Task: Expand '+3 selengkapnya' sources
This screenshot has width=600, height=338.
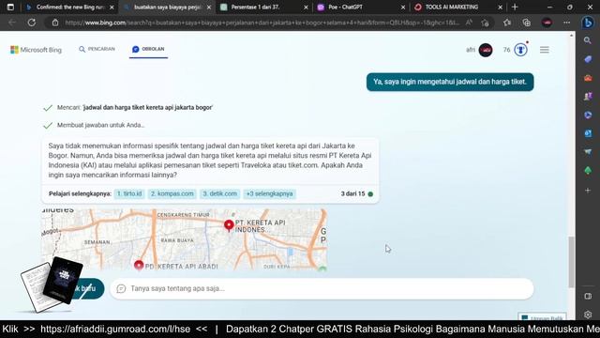Action: point(269,194)
